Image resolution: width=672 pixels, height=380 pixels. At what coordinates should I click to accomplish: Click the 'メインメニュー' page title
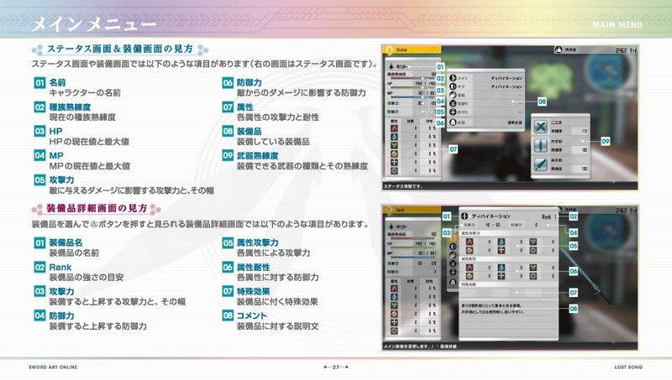[x=94, y=24]
